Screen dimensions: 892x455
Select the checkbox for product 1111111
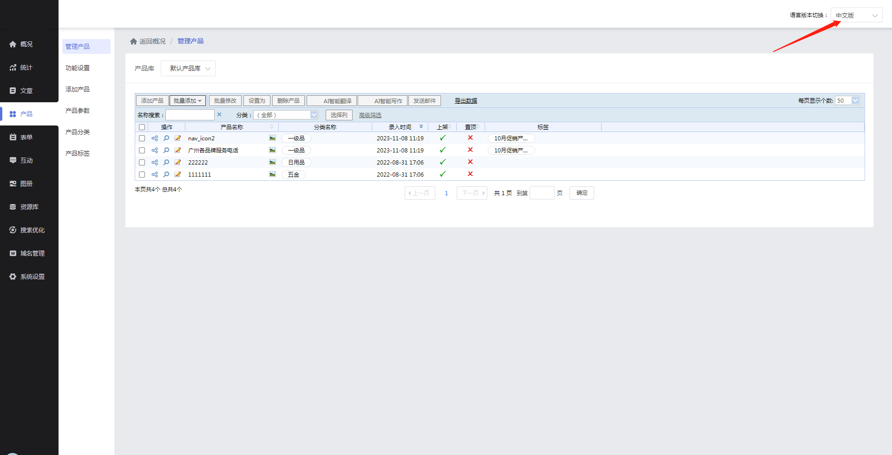point(142,175)
